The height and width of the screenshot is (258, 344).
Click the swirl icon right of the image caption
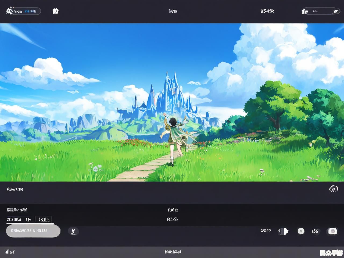[x=333, y=189]
